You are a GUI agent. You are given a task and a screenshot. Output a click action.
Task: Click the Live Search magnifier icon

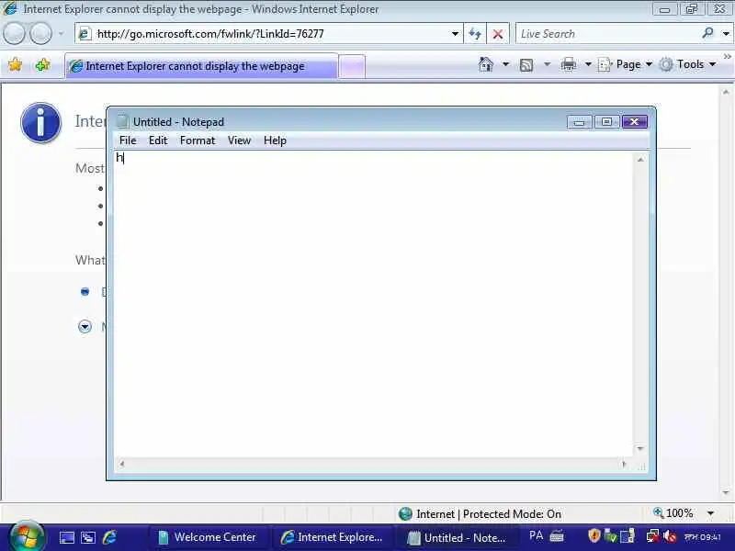pyautogui.click(x=707, y=33)
